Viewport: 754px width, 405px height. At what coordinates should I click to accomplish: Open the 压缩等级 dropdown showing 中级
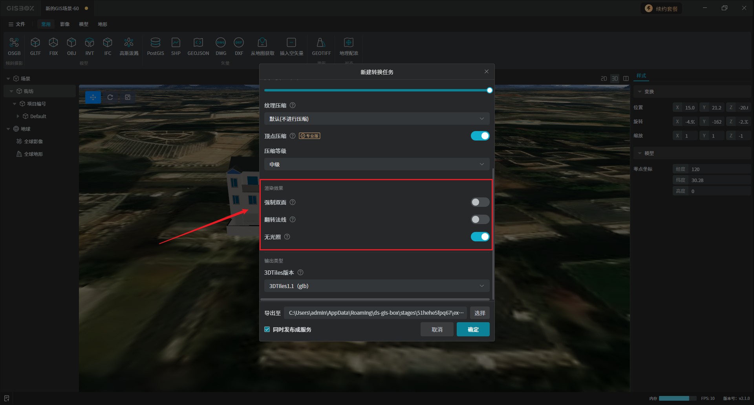point(376,164)
